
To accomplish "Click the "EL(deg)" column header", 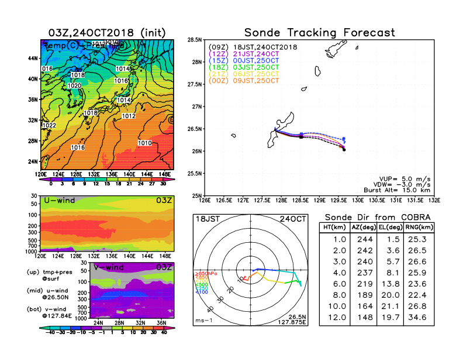I will (x=391, y=227).
